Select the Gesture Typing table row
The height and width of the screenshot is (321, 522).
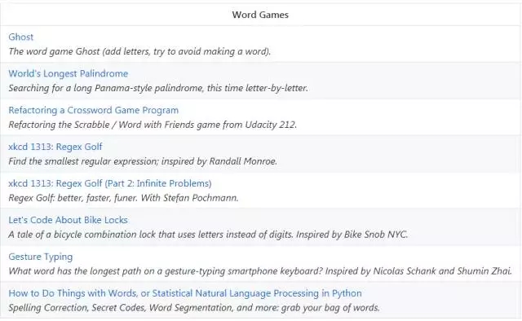(x=260, y=263)
